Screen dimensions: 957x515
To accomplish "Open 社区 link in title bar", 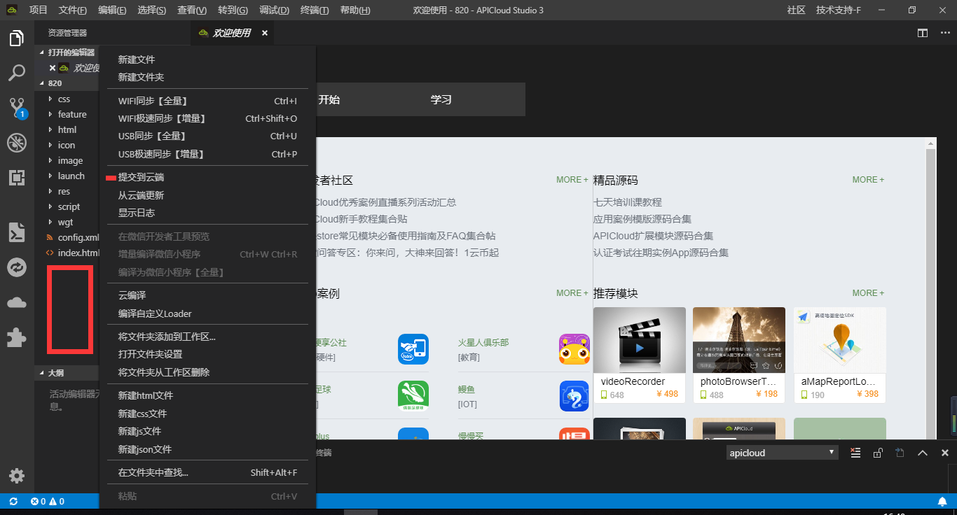I will point(796,10).
